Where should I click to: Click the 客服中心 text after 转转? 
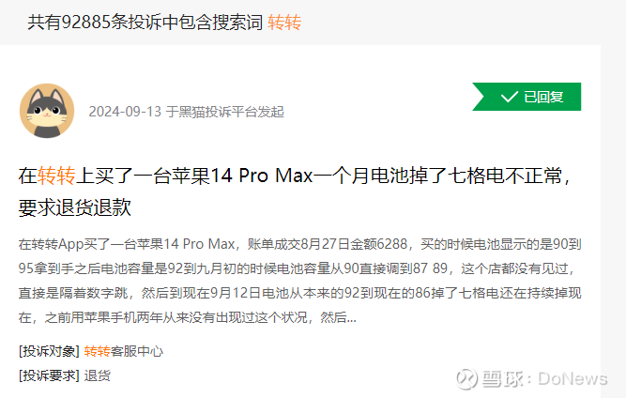tap(137, 351)
